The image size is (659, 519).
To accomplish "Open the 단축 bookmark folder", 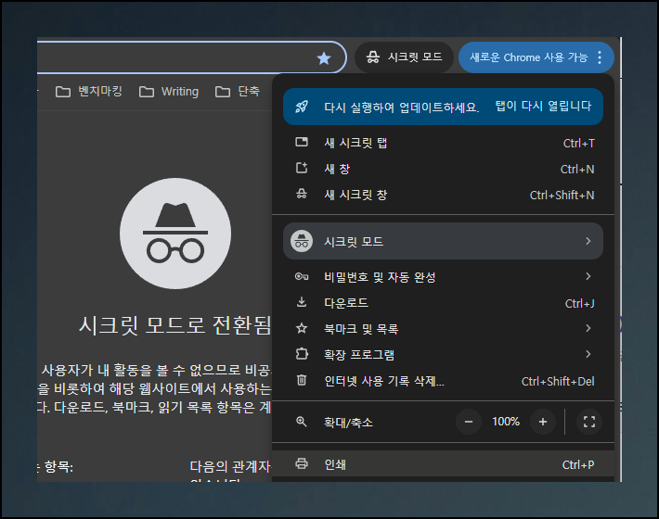I will (x=238, y=91).
